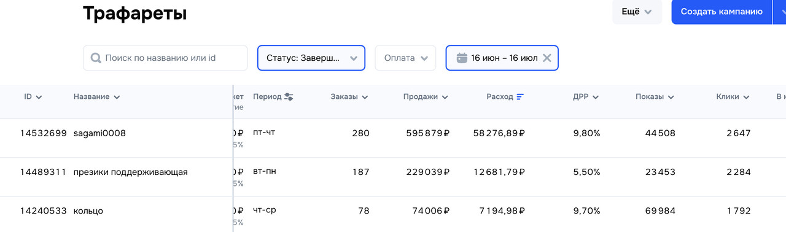This screenshot has height=232, width=786.
Task: Click the clicks value 2 647
Action: coord(739,133)
